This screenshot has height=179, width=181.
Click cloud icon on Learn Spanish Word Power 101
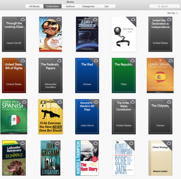(x=171, y=61)
